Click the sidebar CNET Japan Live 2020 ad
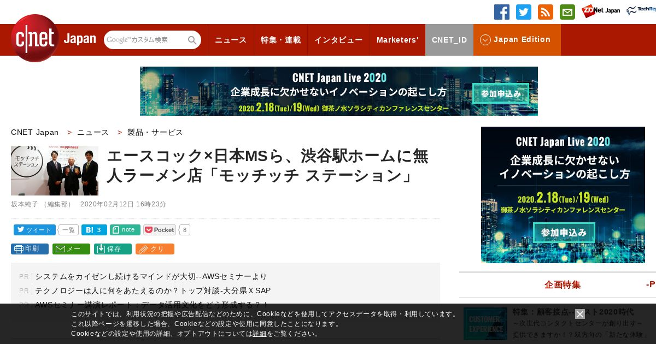This screenshot has width=656, height=344. (x=563, y=195)
